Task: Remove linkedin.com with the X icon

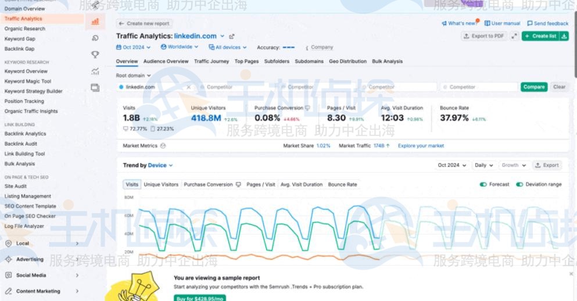Action: point(189,87)
